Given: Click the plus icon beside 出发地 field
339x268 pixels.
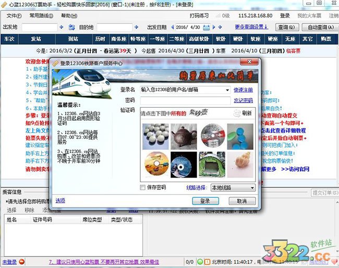Looking at the screenshot, I should tap(62, 27).
